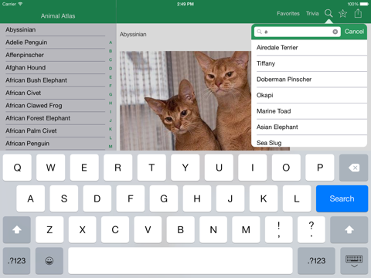Hide the on-screen keyboard
This screenshot has width=371, height=278.
click(x=354, y=261)
